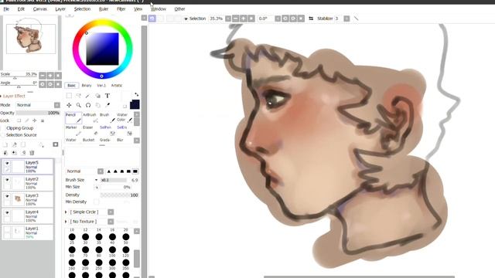Select the Eyedropper color picker tool
The image size is (495, 278).
(x=108, y=105)
